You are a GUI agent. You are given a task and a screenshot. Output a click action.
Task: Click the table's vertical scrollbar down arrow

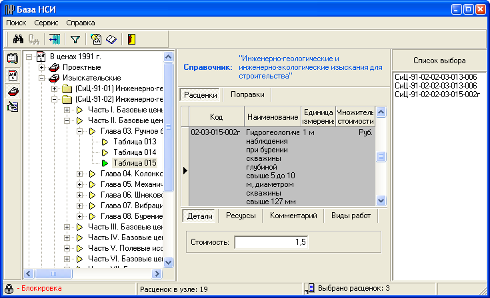point(381,200)
